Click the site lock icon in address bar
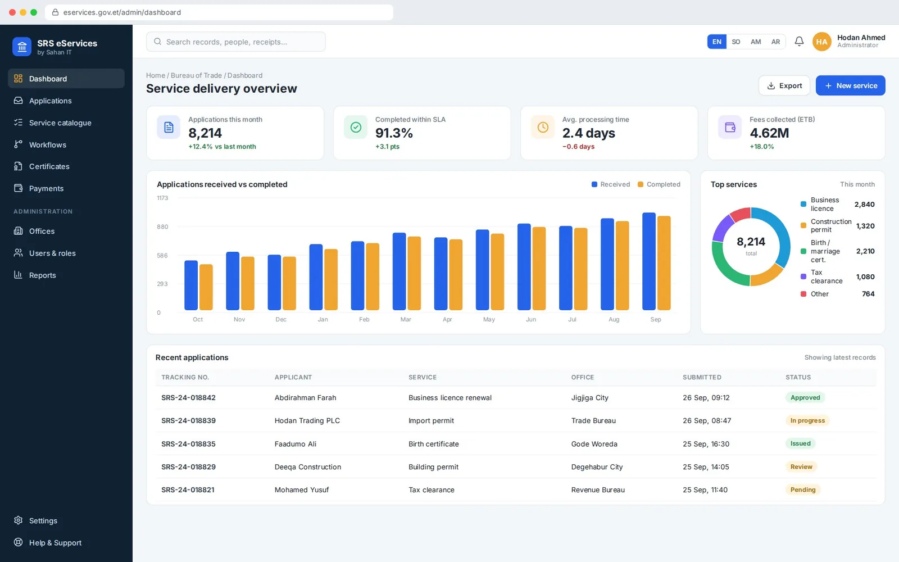This screenshot has width=899, height=562. pos(55,12)
